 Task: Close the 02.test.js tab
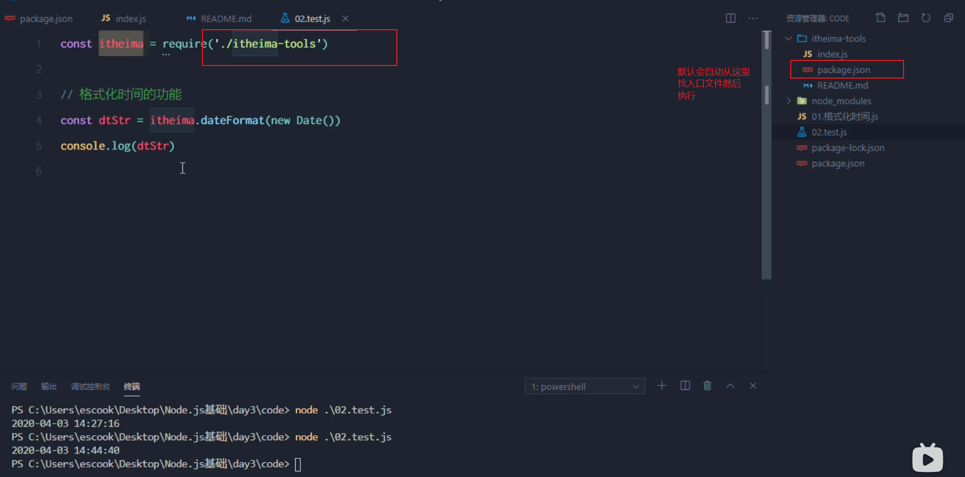[x=346, y=19]
